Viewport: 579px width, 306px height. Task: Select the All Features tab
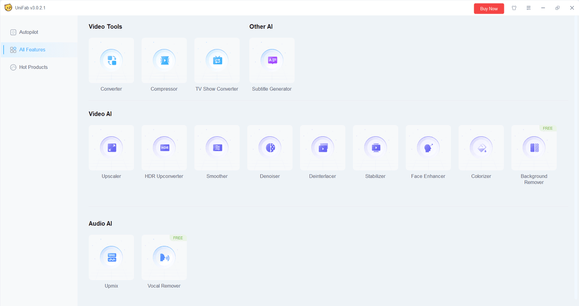(39, 50)
